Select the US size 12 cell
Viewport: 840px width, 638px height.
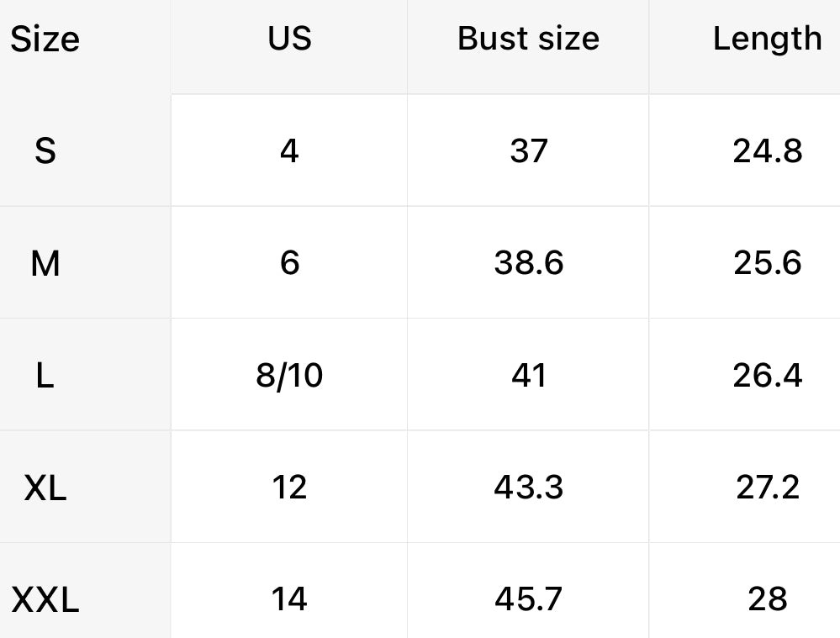pyautogui.click(x=289, y=488)
